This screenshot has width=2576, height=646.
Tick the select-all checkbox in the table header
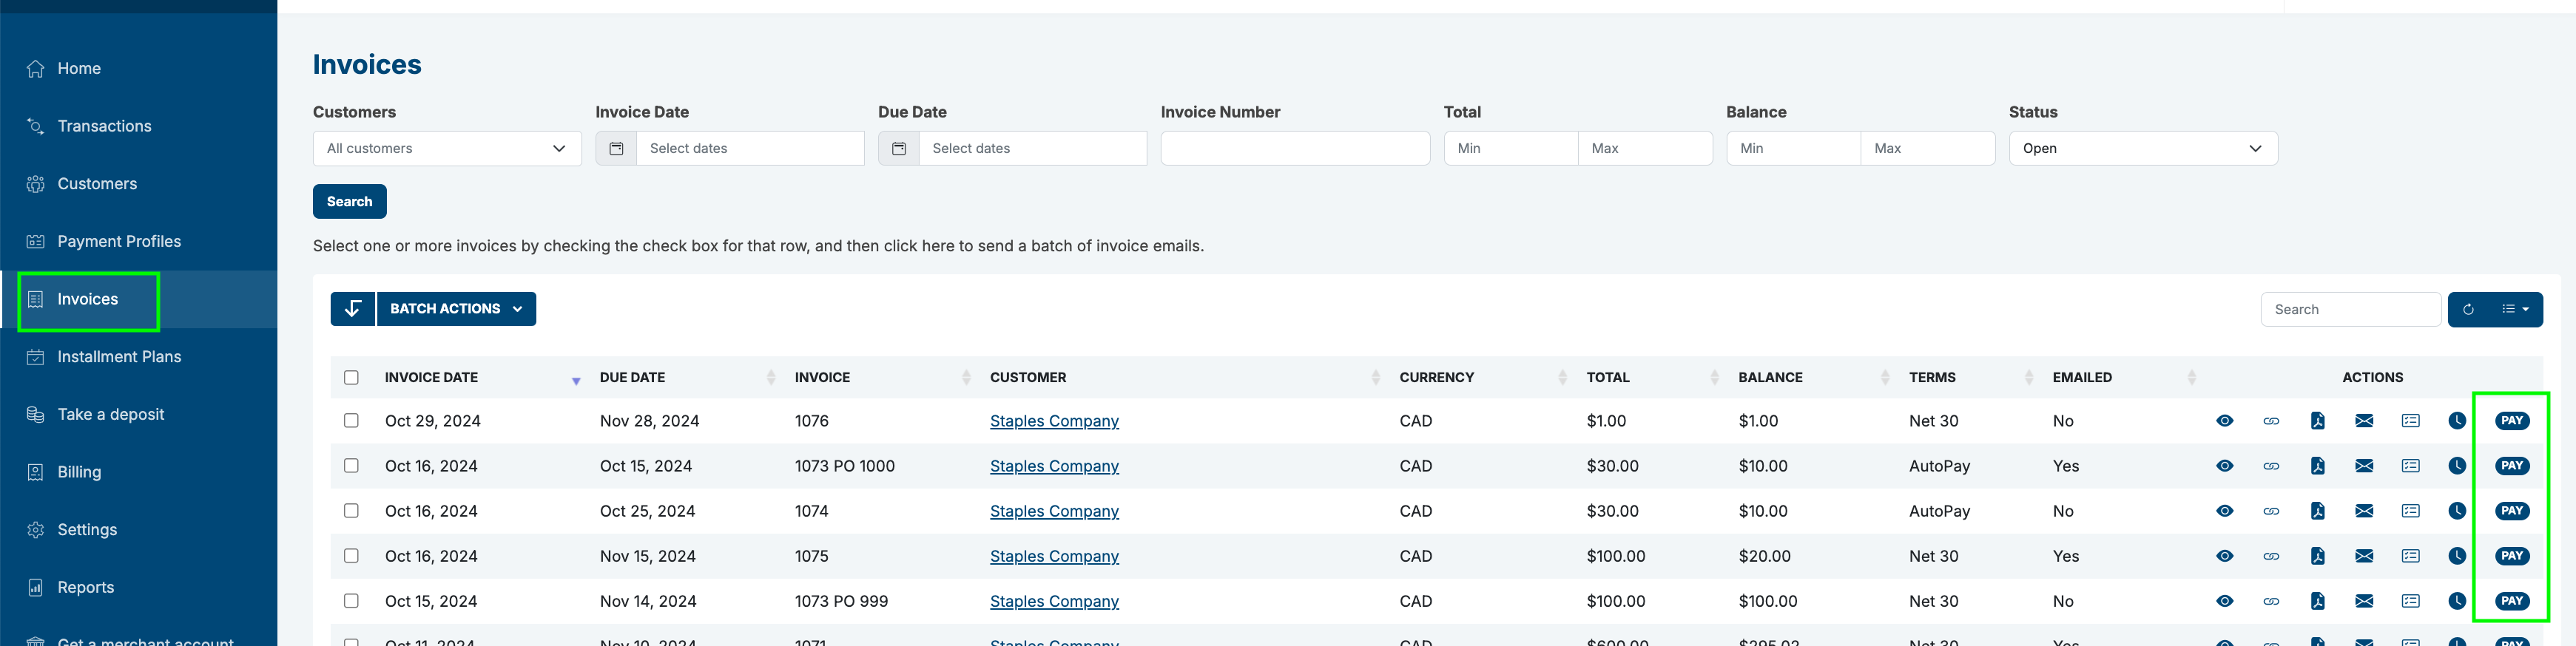click(351, 378)
